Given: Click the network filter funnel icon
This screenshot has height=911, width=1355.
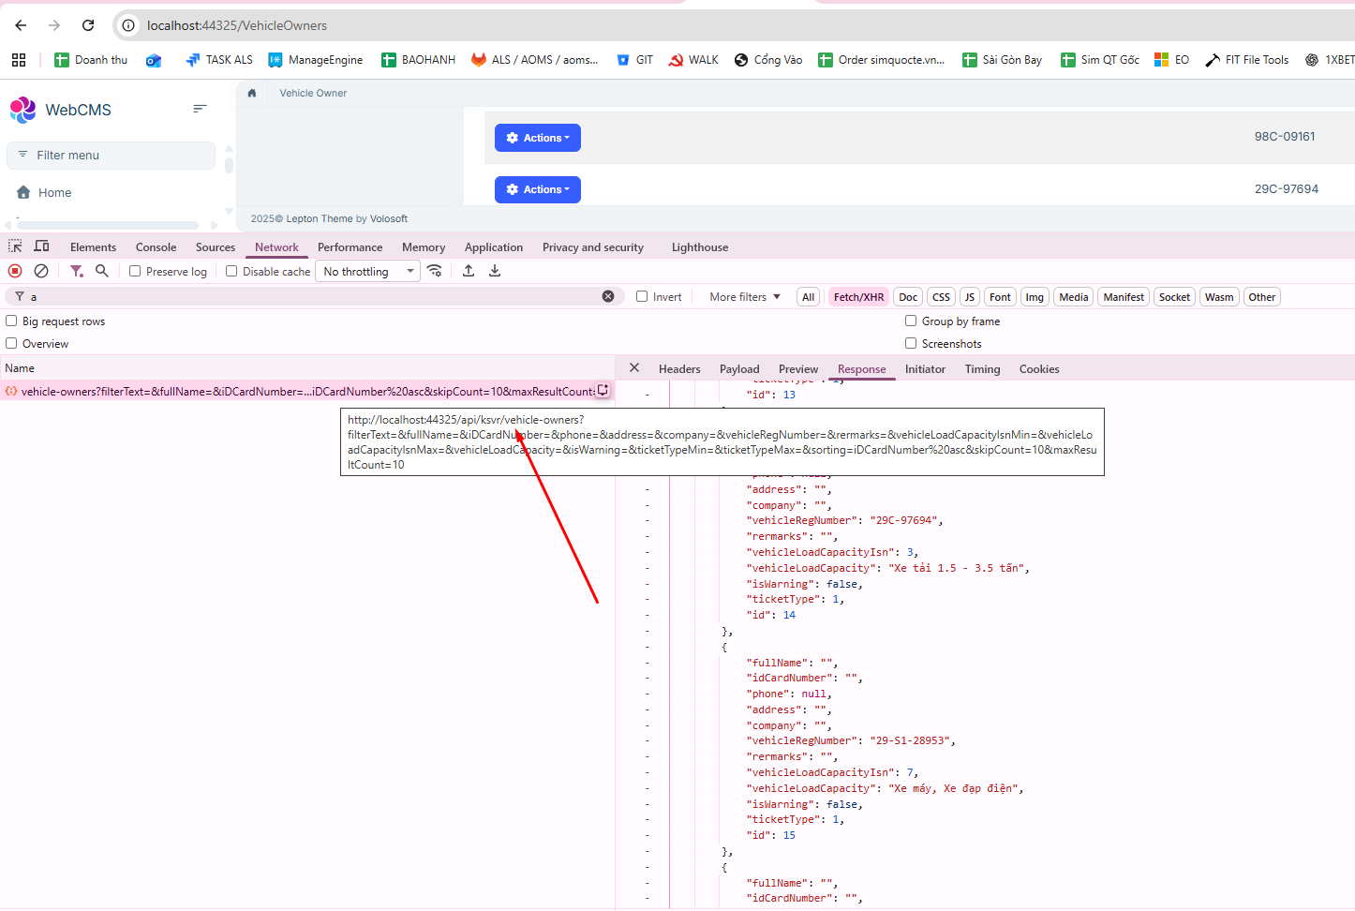Looking at the screenshot, I should click(x=76, y=271).
